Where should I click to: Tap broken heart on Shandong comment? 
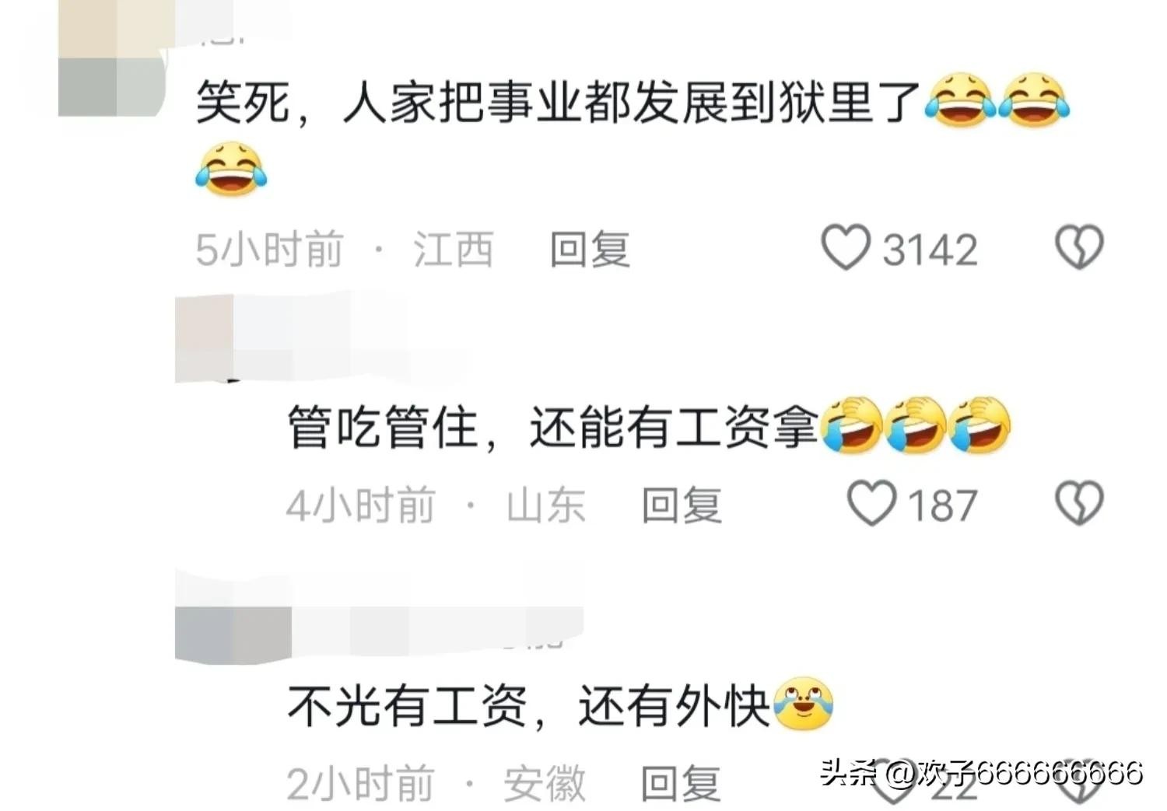coord(1079,503)
